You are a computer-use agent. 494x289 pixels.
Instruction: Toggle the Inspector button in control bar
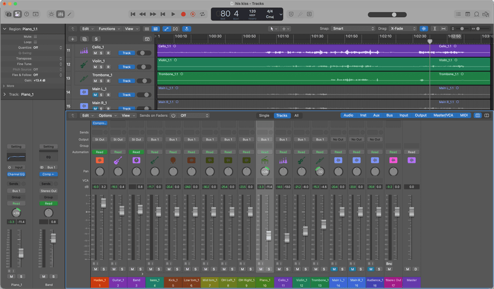pos(18,14)
